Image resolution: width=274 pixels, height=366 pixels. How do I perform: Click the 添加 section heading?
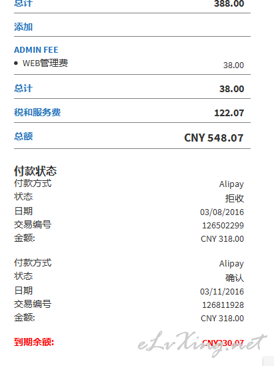click(23, 27)
